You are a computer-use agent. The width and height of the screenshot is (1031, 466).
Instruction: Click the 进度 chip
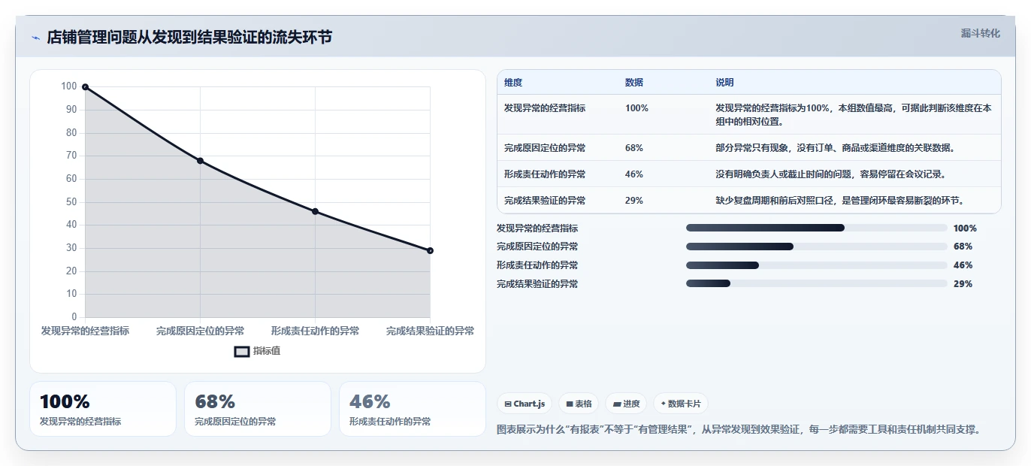(x=626, y=404)
